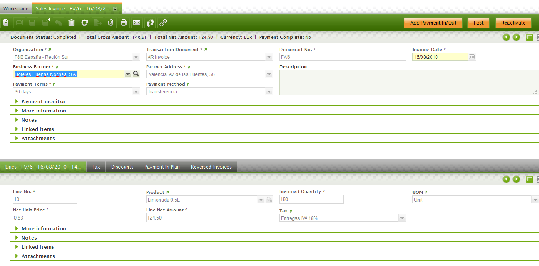539x266 pixels.
Task: Click the paperclip attachment icon
Action: pos(111,23)
